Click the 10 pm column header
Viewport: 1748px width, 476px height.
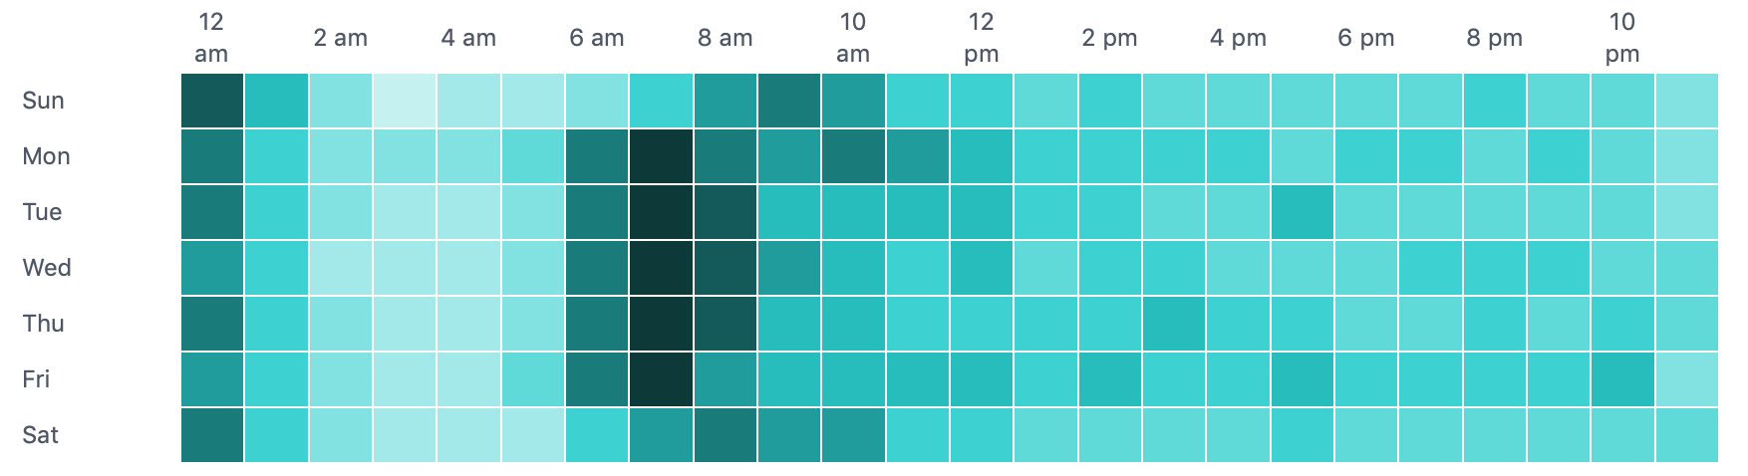(1622, 38)
